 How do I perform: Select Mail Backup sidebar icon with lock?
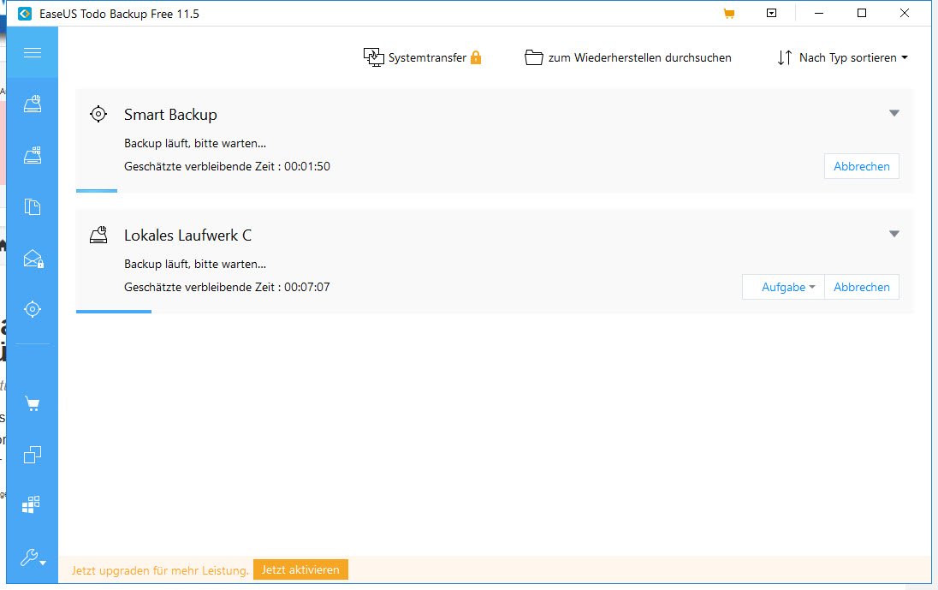coord(33,259)
